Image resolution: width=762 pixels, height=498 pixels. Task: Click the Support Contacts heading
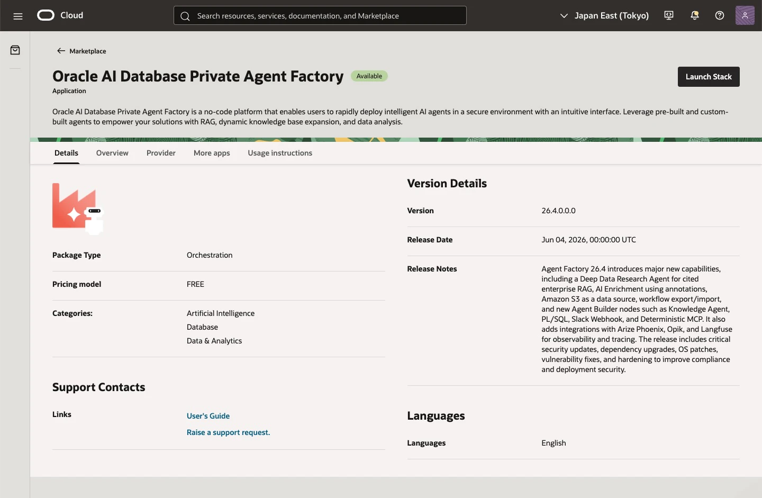click(98, 387)
